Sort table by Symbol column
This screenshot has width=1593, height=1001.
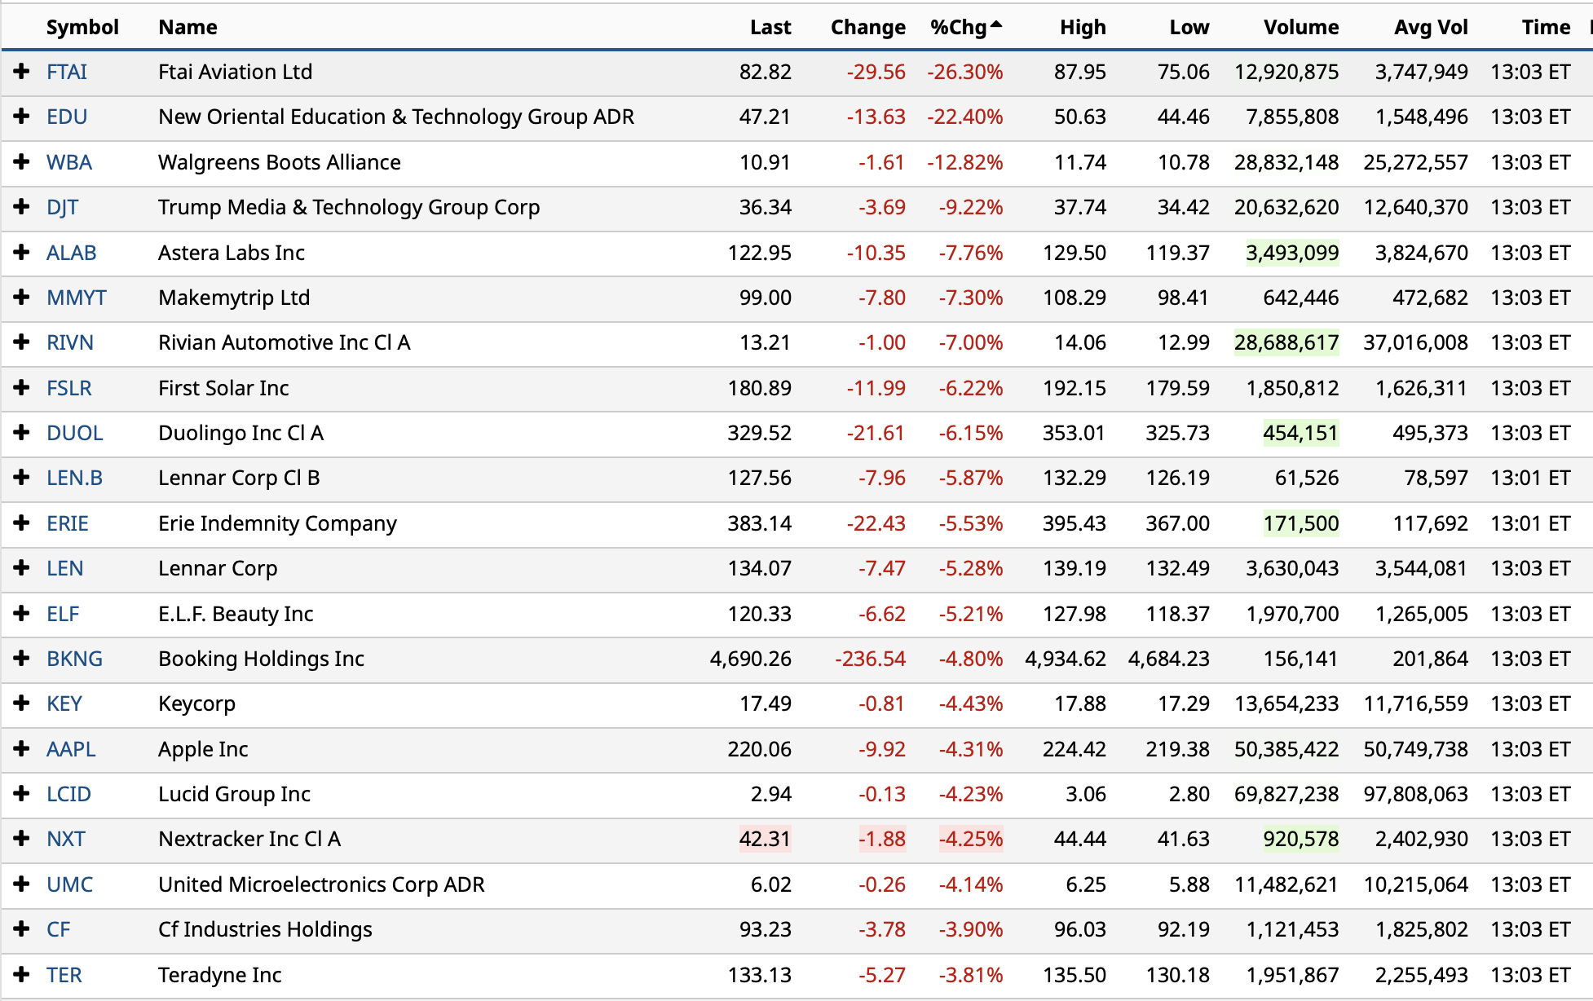[82, 27]
